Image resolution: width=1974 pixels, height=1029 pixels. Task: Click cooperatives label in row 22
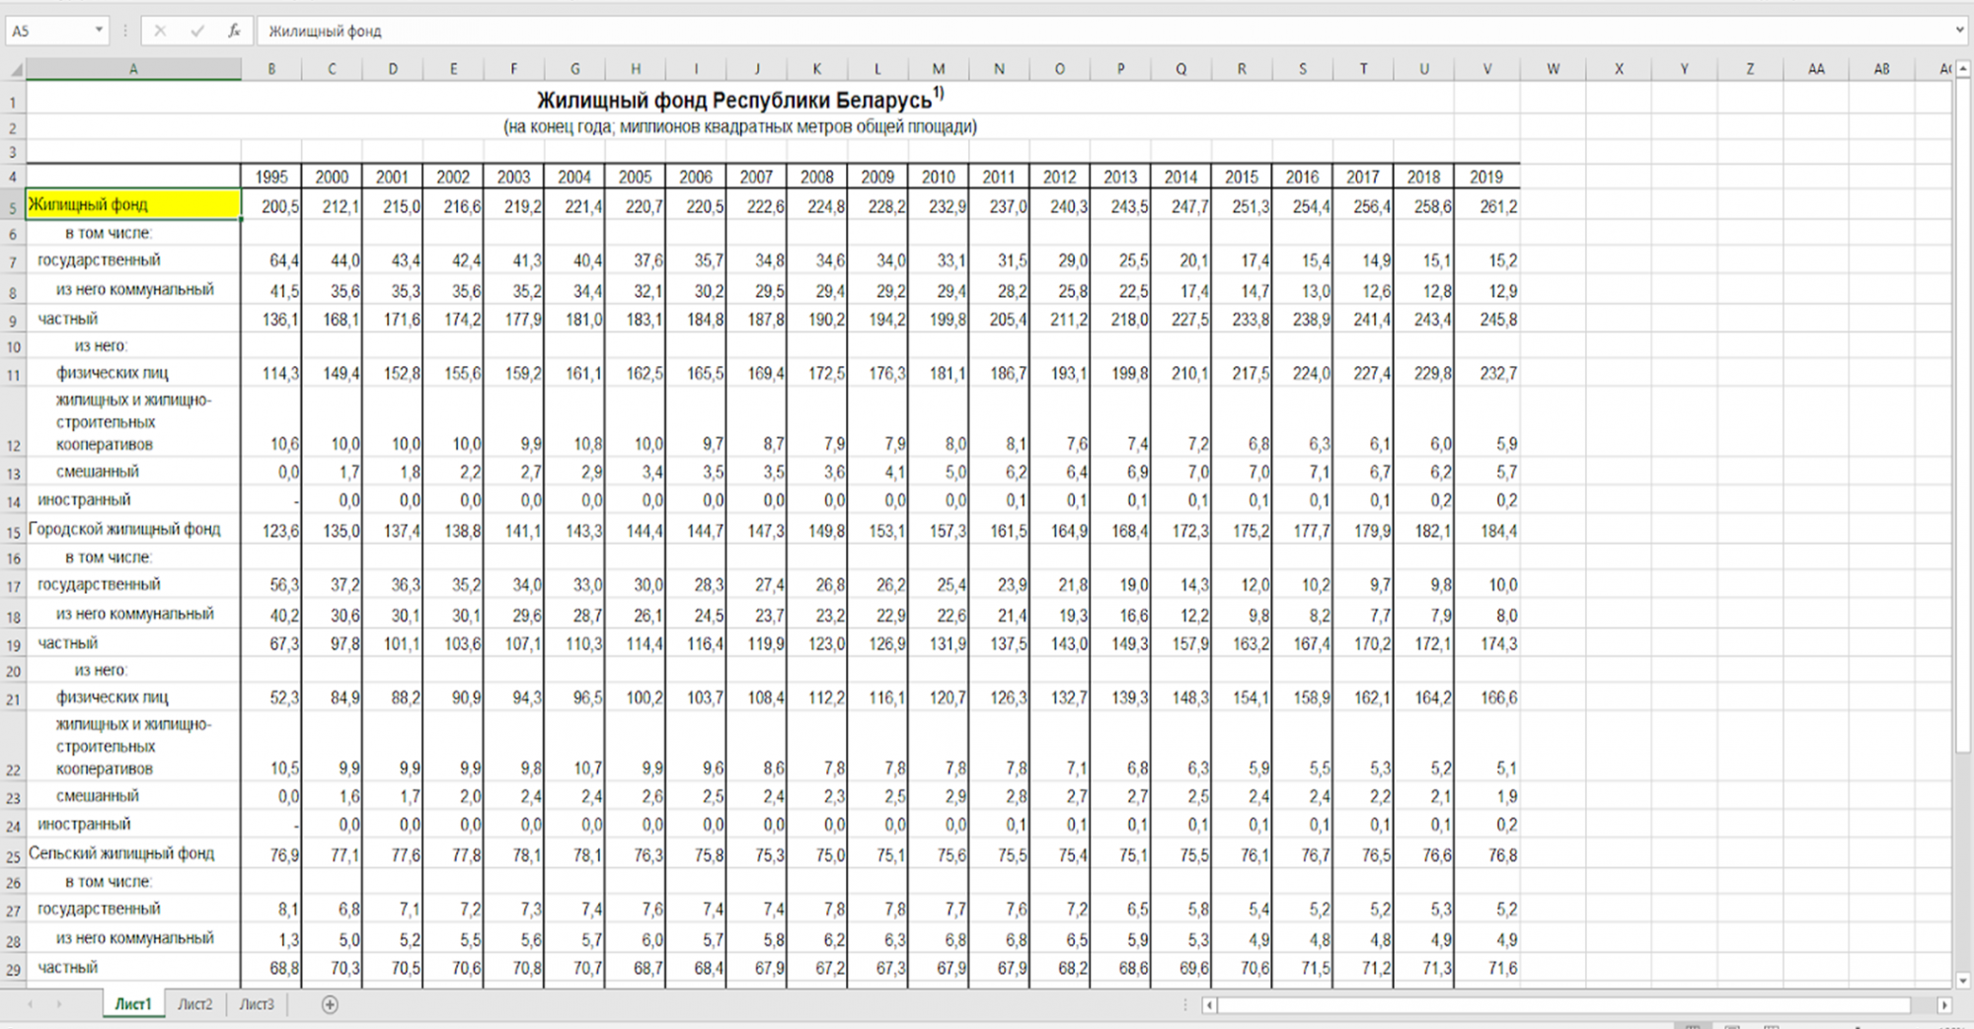(x=133, y=746)
